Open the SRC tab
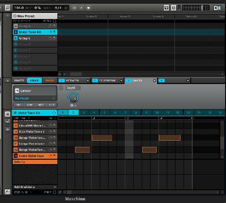Screen dimensions: 226x203 (19, 105)
